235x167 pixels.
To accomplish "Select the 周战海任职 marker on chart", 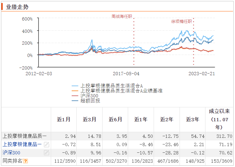I will [x=122, y=16].
